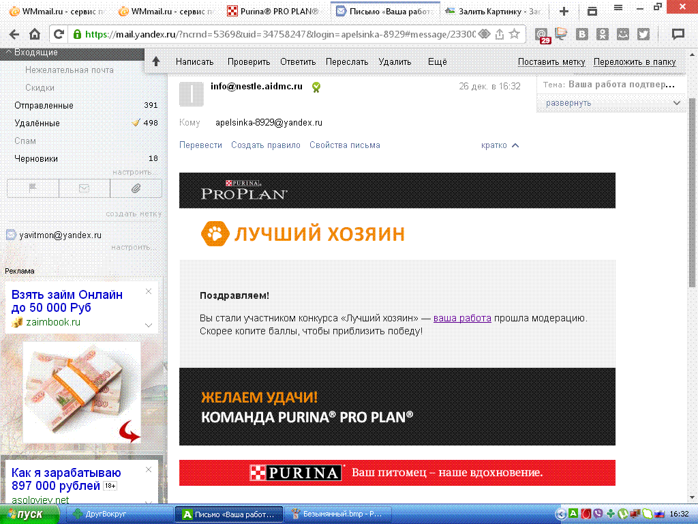
Task: Switch to the first WMmail.ru tab
Action: (x=56, y=12)
